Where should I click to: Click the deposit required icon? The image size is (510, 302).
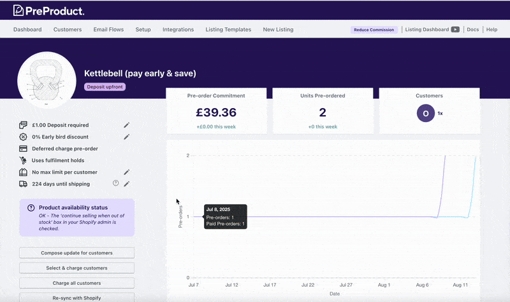(23, 125)
